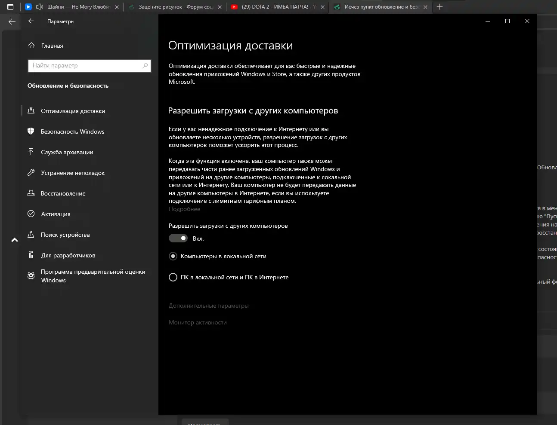
Task: Open Windows Security (Безопасность Windows) shield icon
Action: 31,131
